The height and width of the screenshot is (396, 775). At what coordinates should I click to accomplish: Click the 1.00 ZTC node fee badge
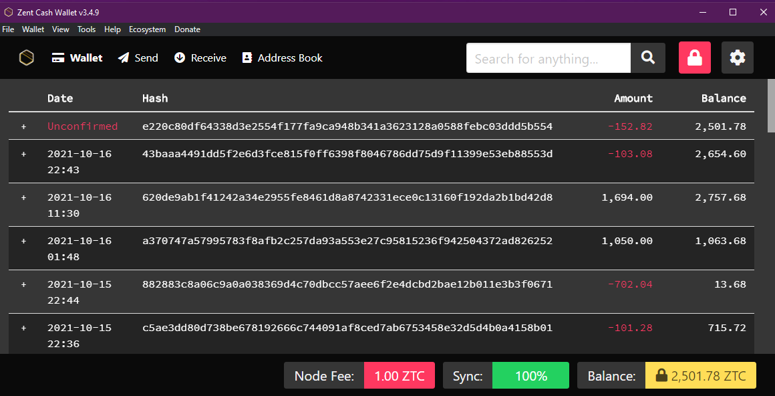point(400,376)
